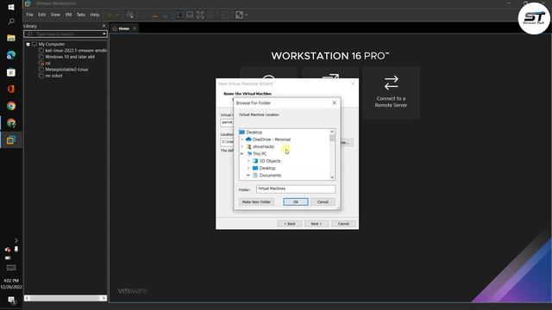The image size is (552, 310).
Task: Toggle the thumbnail bar toolbar icon
Action: (190, 15)
